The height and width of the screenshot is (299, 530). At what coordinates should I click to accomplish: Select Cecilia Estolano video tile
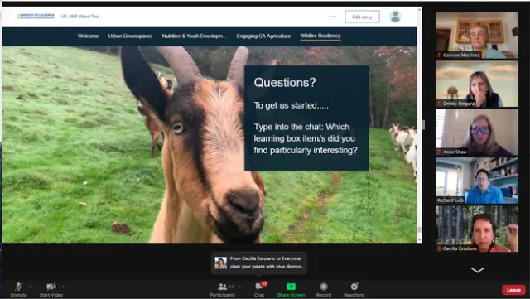pos(477,229)
